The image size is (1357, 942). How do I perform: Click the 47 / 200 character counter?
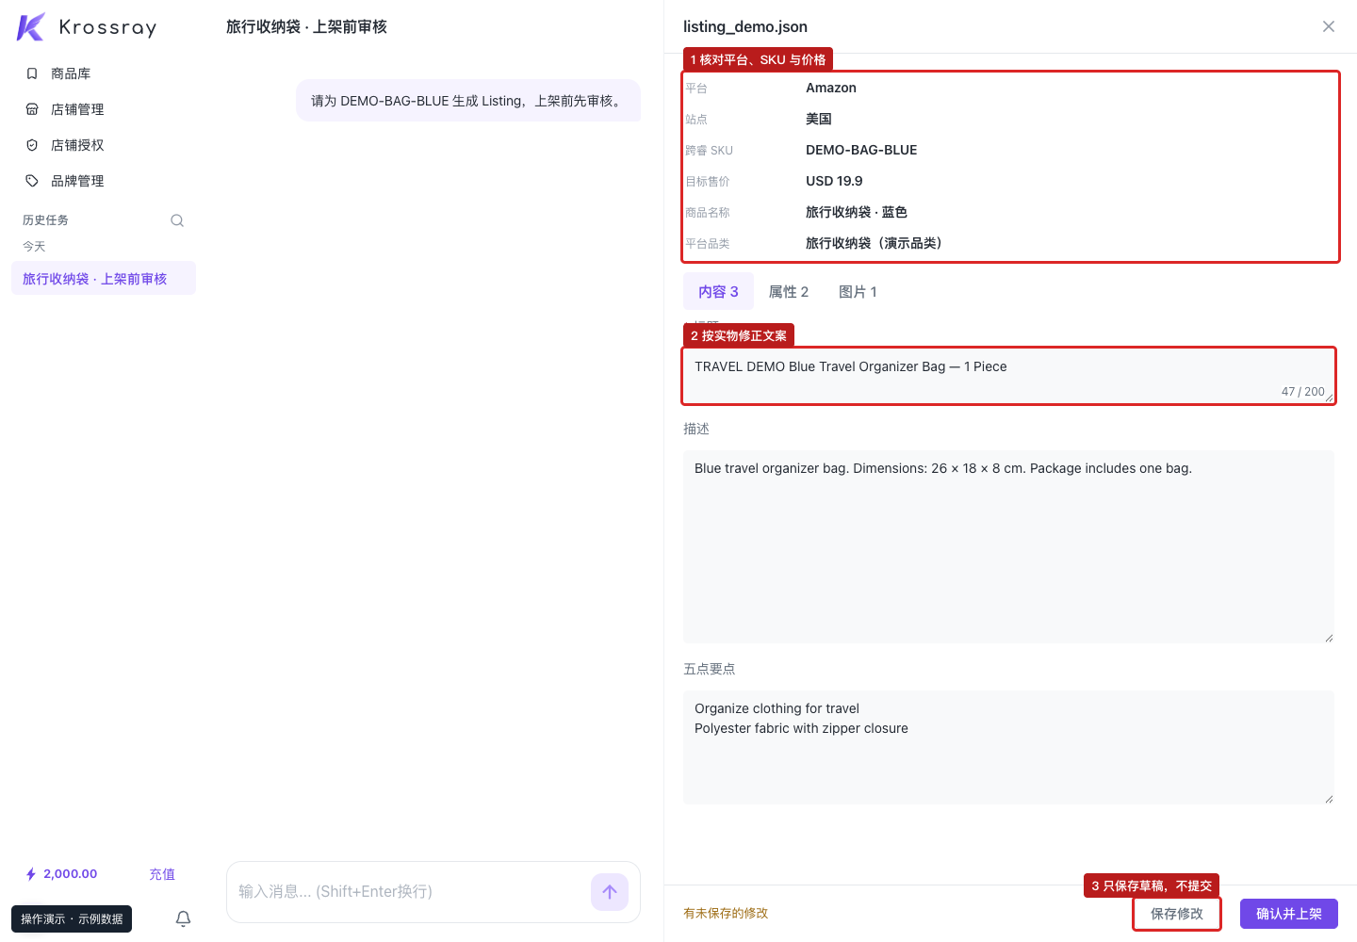1302,392
